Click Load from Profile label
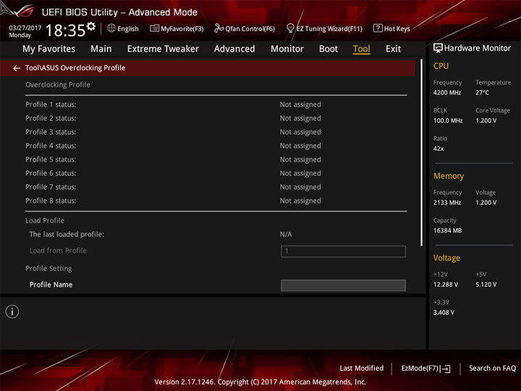Image resolution: width=521 pixels, height=391 pixels. (x=58, y=251)
